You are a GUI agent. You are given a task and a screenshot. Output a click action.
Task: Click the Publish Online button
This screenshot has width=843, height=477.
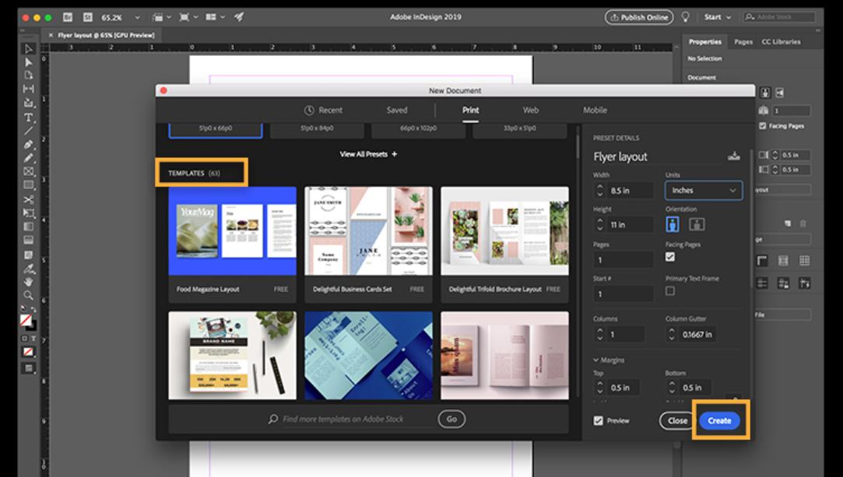click(x=639, y=17)
